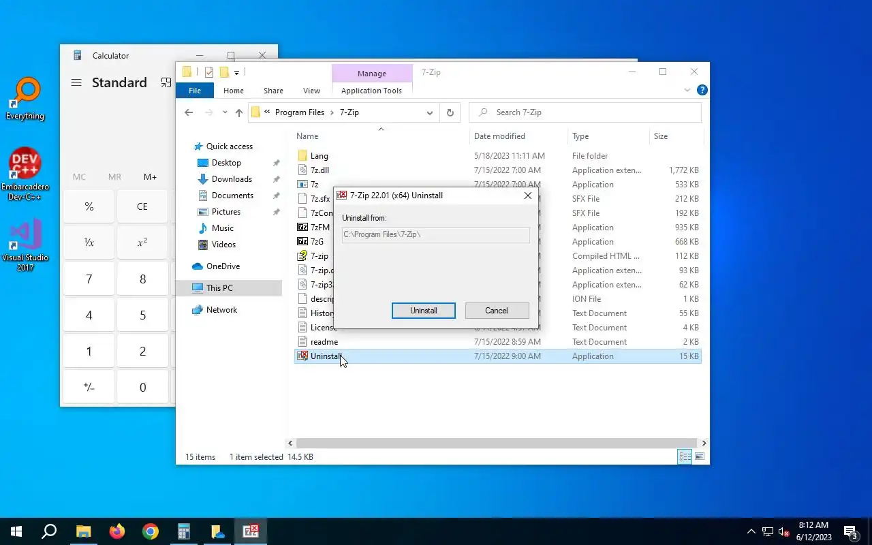Select the 7zFM application icon
Screen dimensions: 872x545
(x=302, y=228)
